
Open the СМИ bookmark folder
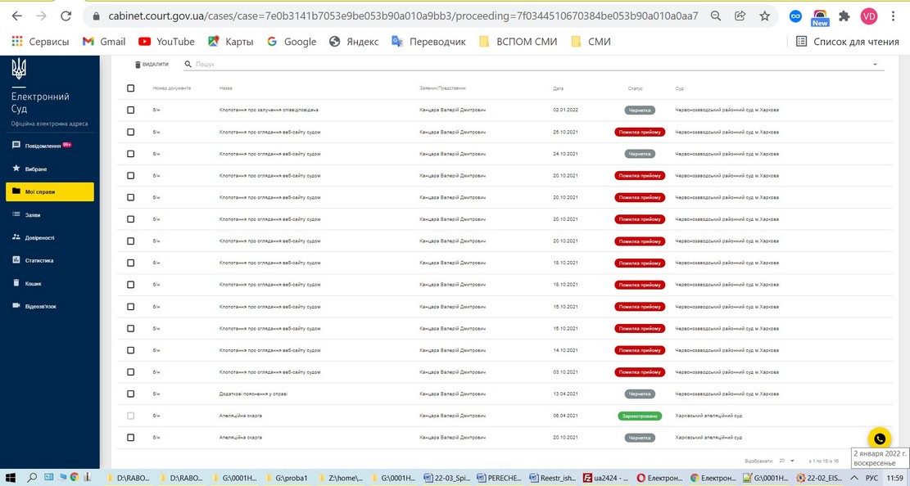591,41
